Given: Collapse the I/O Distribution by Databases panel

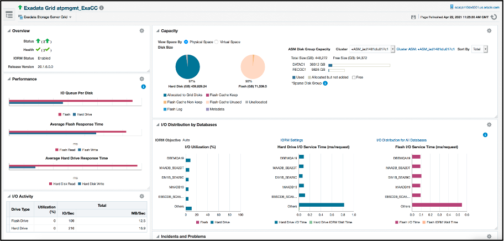Looking at the screenshot, I should coord(158,125).
